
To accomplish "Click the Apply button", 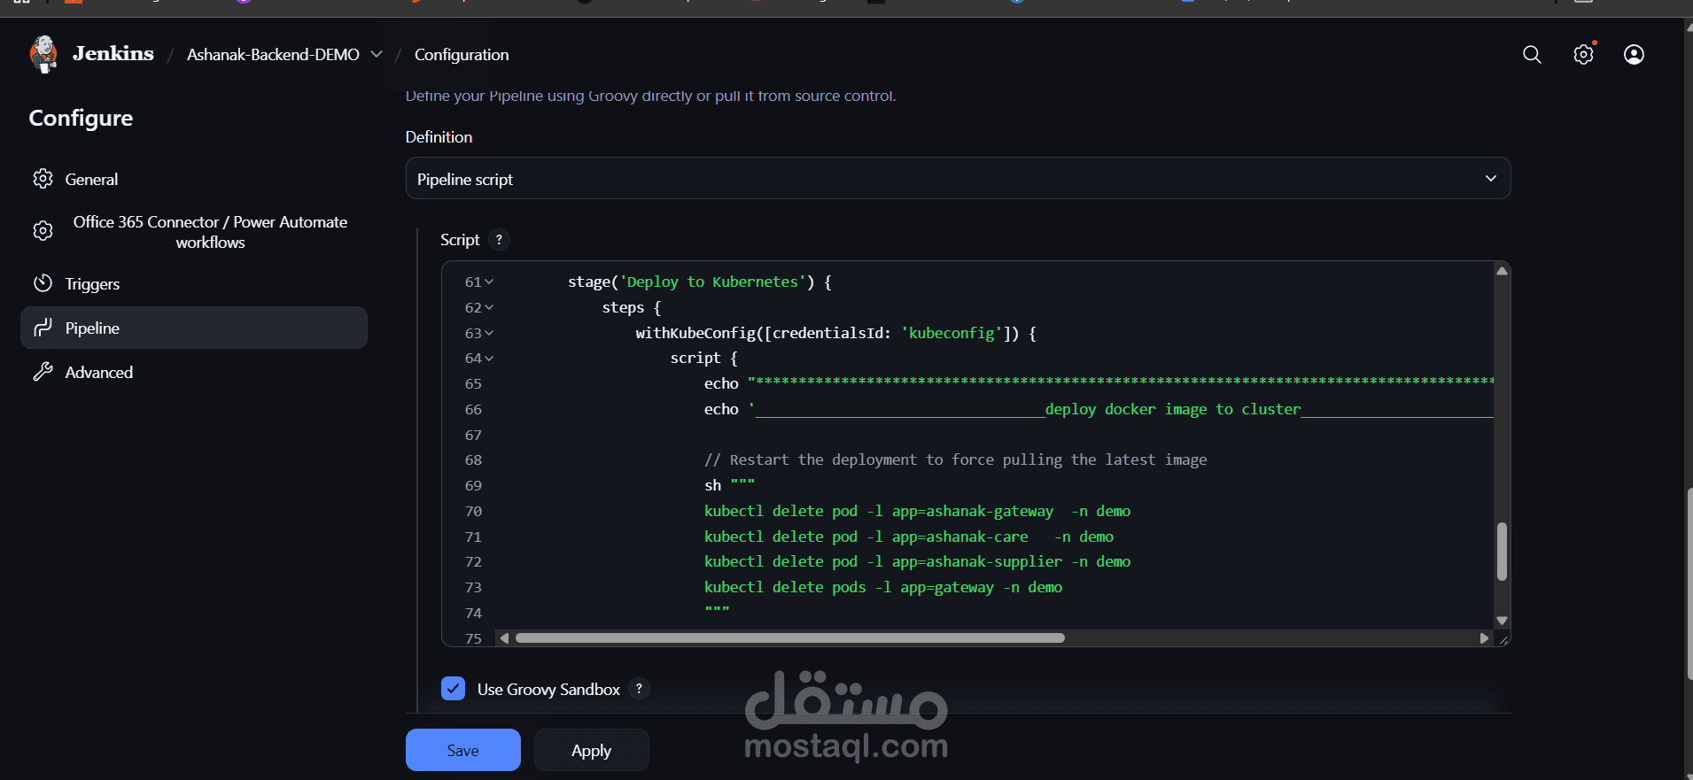I will pyautogui.click(x=591, y=750).
